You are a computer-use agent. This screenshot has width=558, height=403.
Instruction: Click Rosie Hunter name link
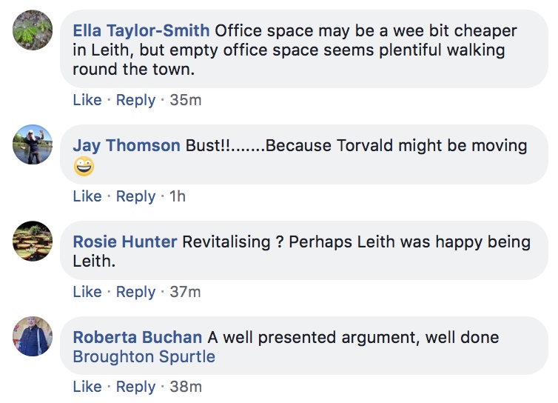[124, 242]
